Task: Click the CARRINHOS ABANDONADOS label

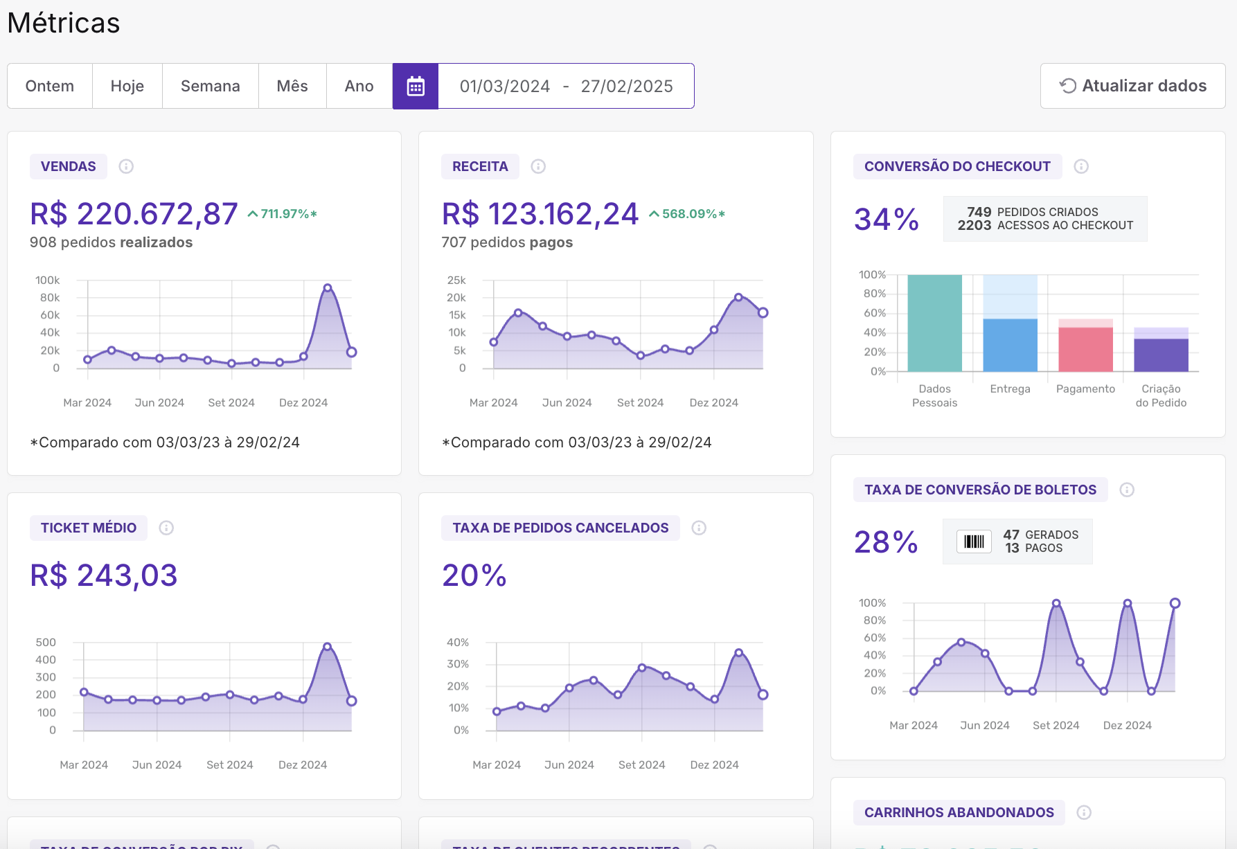Action: pos(959,812)
